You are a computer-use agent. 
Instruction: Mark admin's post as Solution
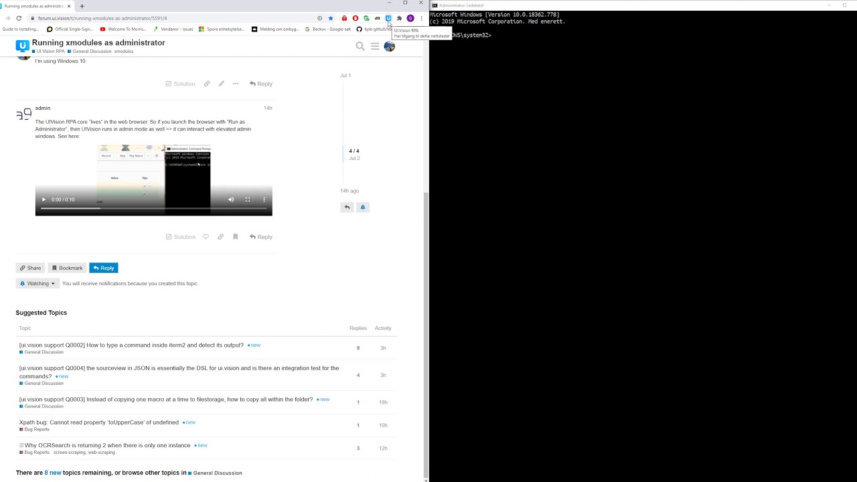click(181, 237)
